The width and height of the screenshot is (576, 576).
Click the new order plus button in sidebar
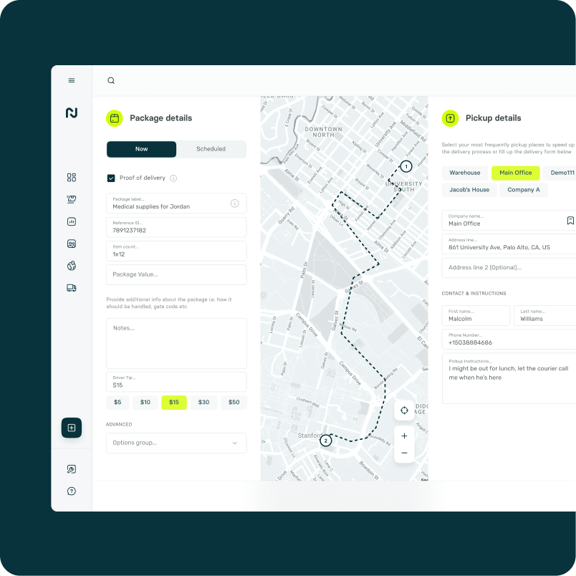(x=72, y=428)
